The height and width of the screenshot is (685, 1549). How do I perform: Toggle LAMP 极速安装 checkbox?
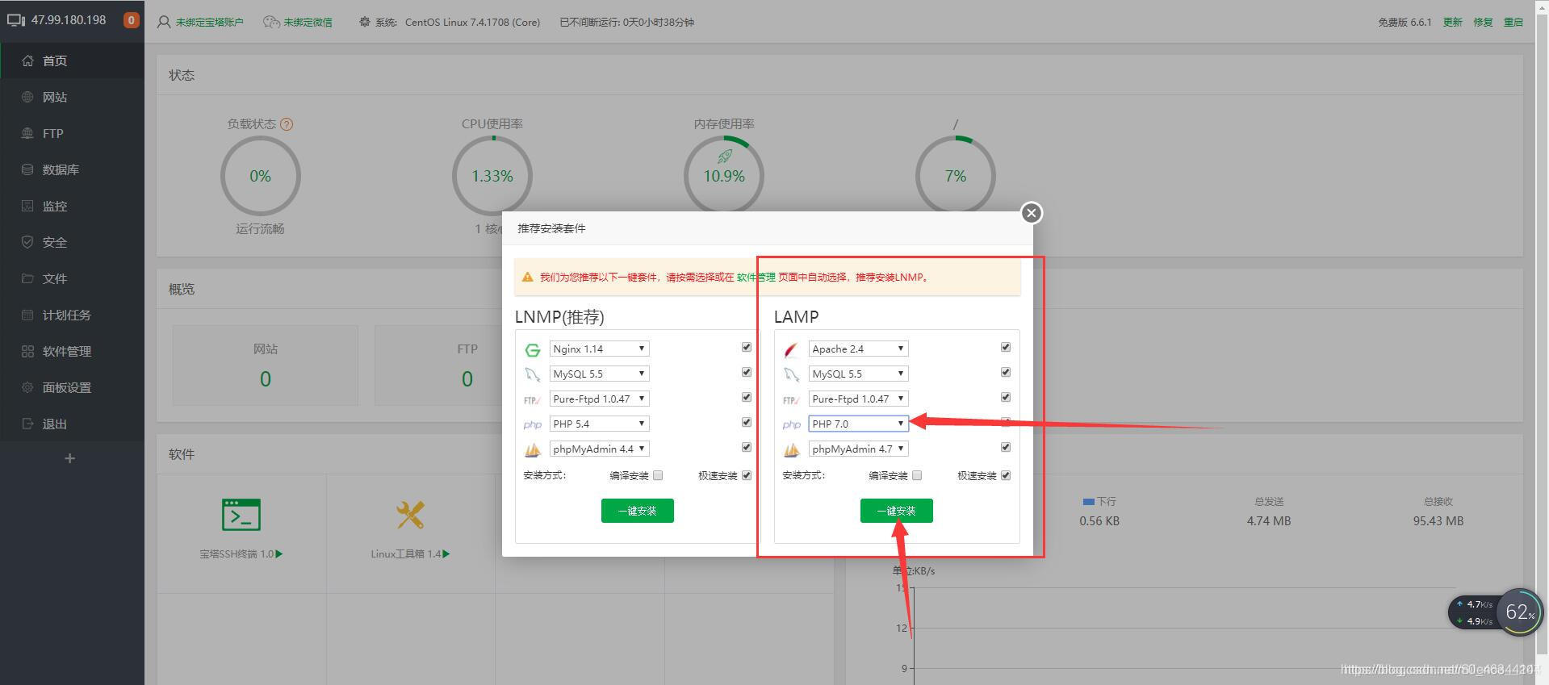pyautogui.click(x=1006, y=475)
